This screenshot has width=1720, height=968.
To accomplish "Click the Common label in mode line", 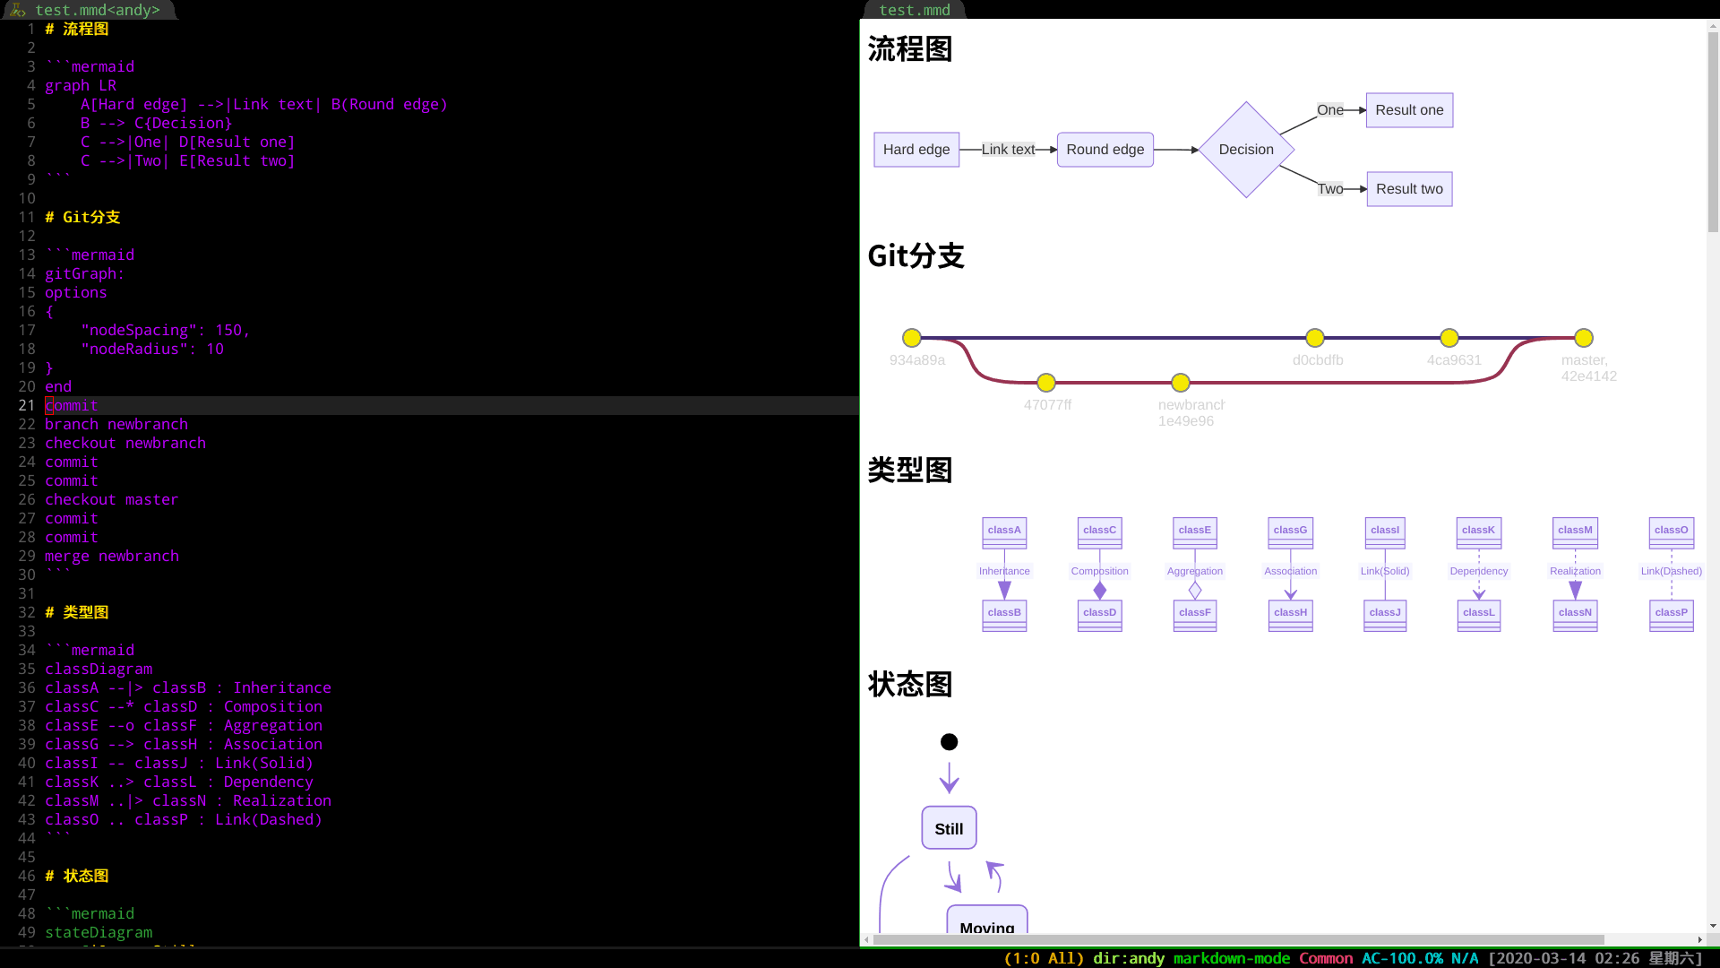I will click(1325, 958).
